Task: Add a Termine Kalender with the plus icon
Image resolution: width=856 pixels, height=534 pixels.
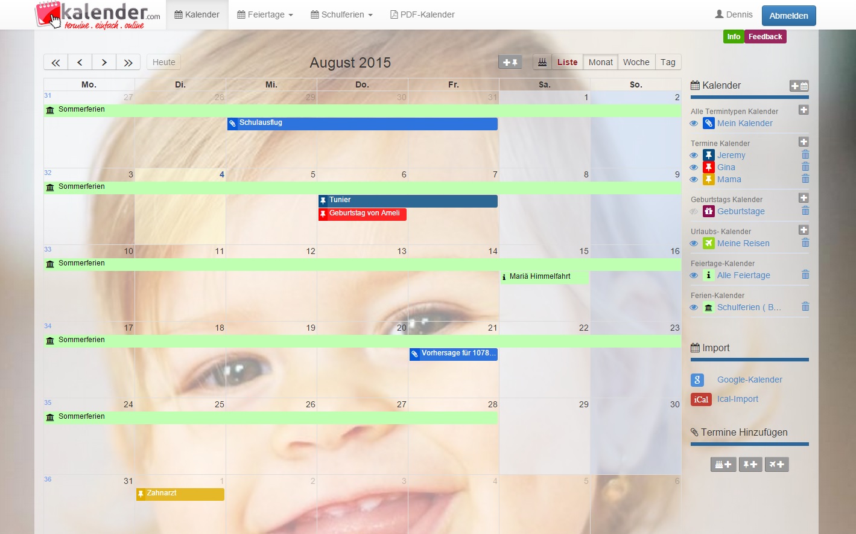Action: pos(803,142)
